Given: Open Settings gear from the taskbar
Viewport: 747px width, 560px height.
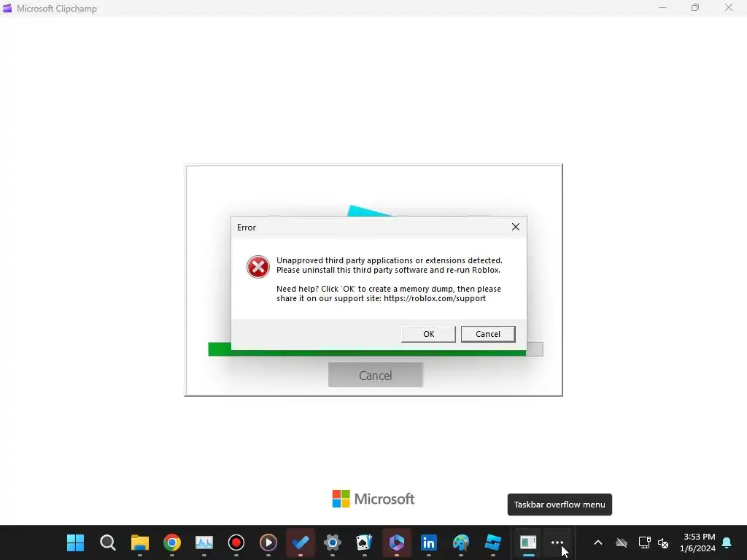Looking at the screenshot, I should point(333,542).
